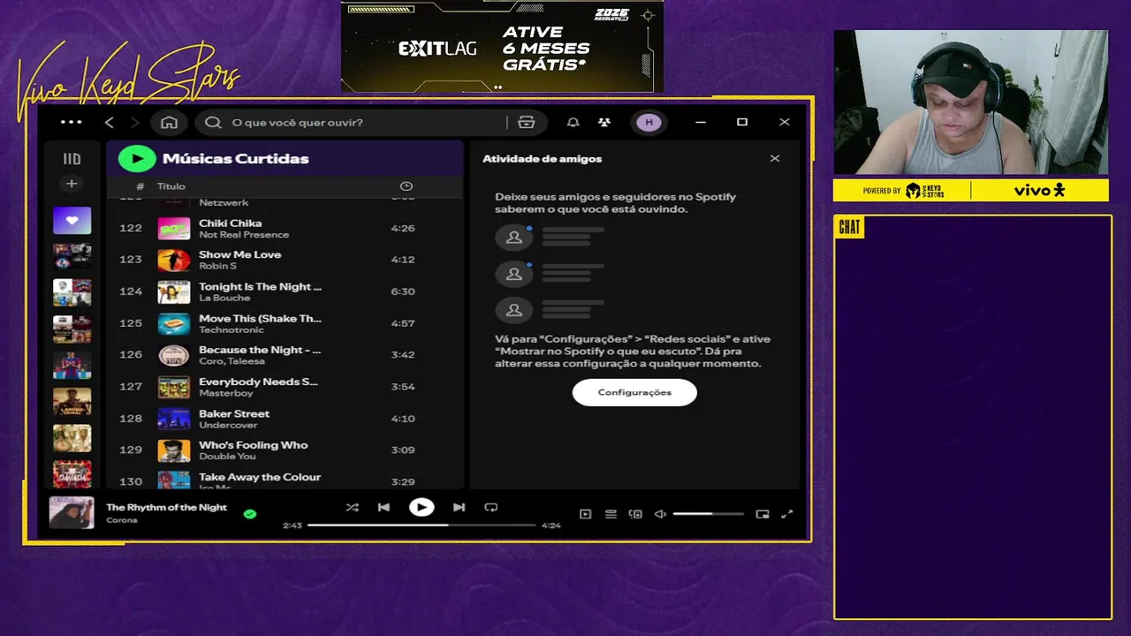Enter full screen mode icon

pos(787,514)
